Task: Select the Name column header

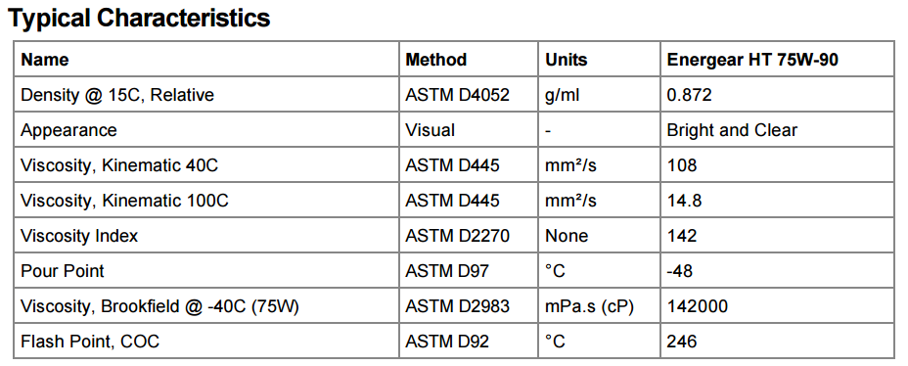Action: click(45, 60)
